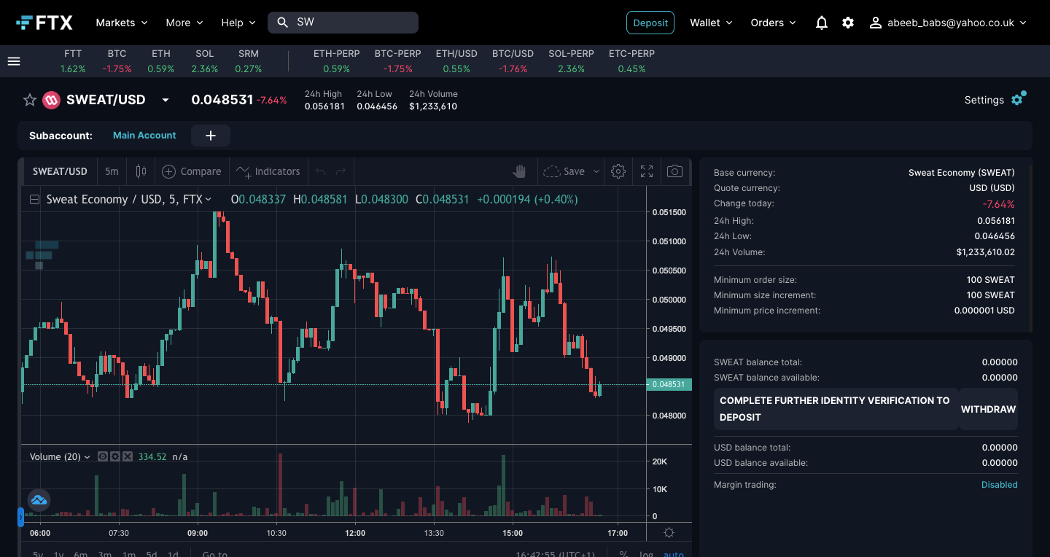Click the Sweat Economy (SWEAT) base currency text
Screen dimensions: 1050x557
(x=961, y=173)
